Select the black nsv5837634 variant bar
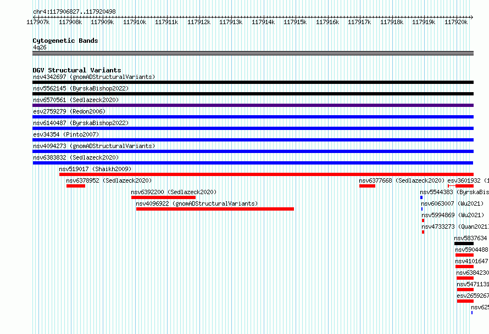This screenshot has width=489, height=334. 464,244
